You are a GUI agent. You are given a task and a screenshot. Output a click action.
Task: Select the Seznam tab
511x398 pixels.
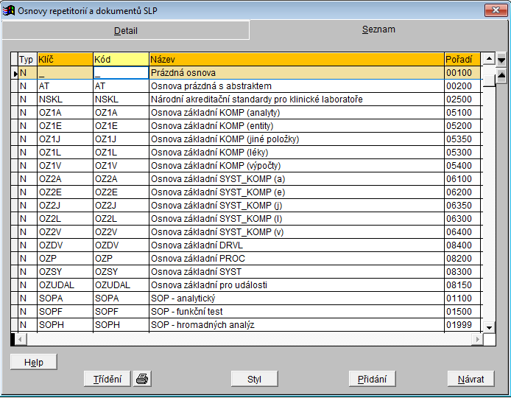[x=378, y=30]
